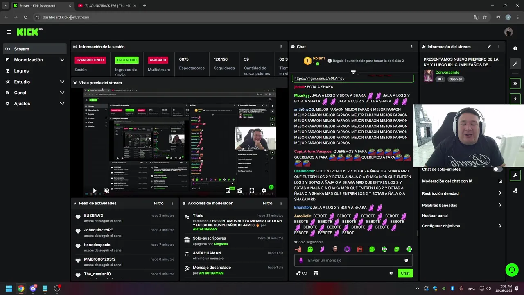Click purple microphone icon in chat input
The width and height of the screenshot is (524, 295).
click(301, 260)
